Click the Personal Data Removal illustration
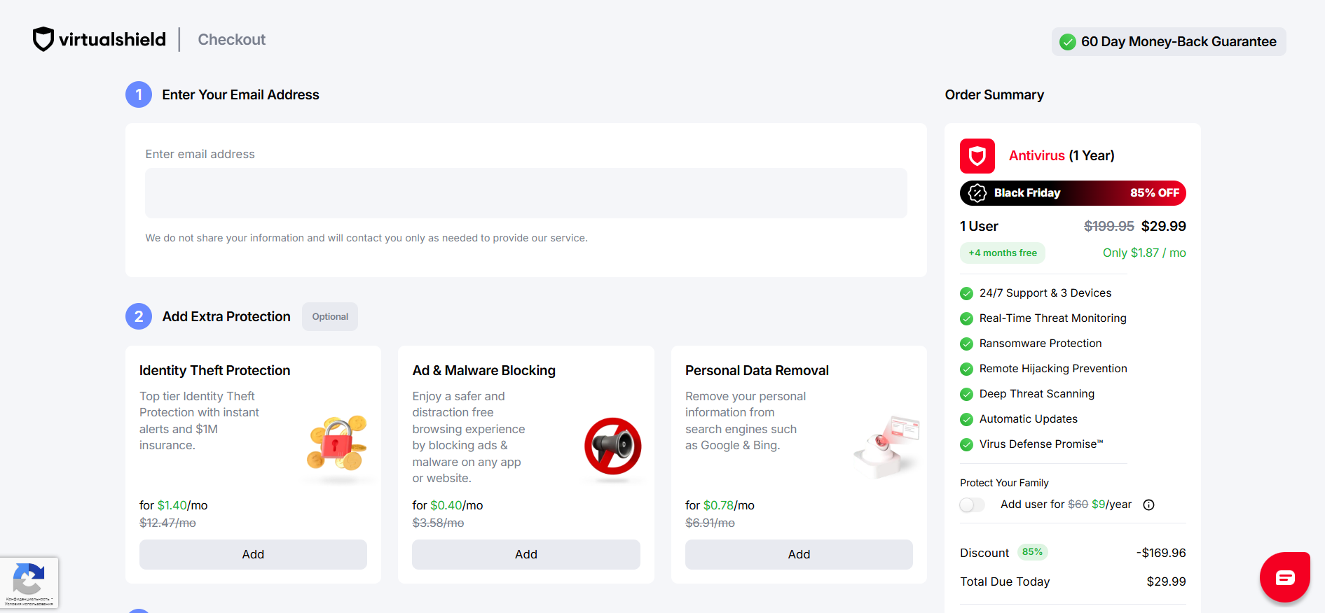Screen dimensions: 1325x613 pos(886,446)
